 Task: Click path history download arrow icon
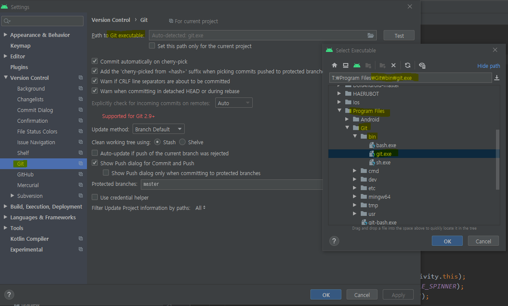(x=497, y=78)
